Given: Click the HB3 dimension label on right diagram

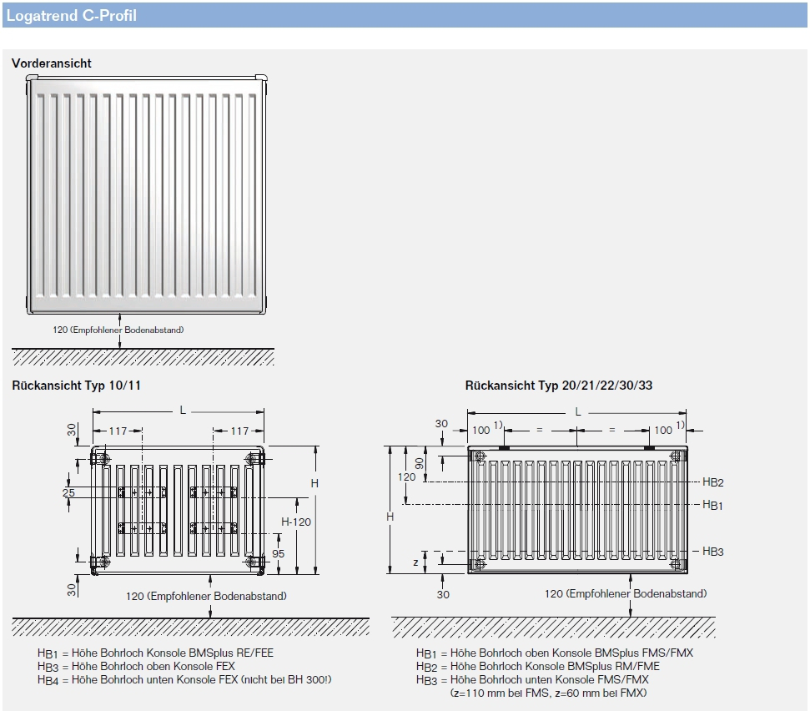Looking at the screenshot, I should 712,549.
